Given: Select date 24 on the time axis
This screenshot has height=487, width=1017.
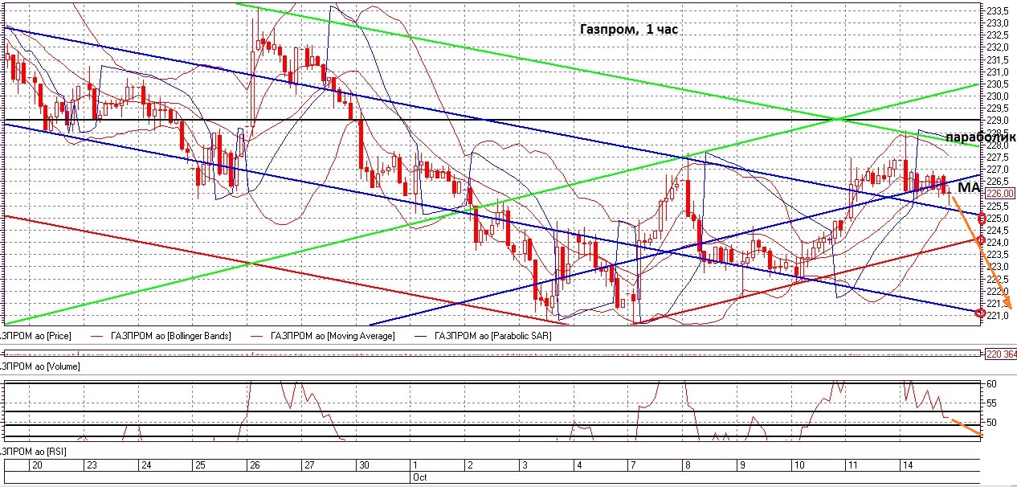Looking at the screenshot, I should point(146,465).
